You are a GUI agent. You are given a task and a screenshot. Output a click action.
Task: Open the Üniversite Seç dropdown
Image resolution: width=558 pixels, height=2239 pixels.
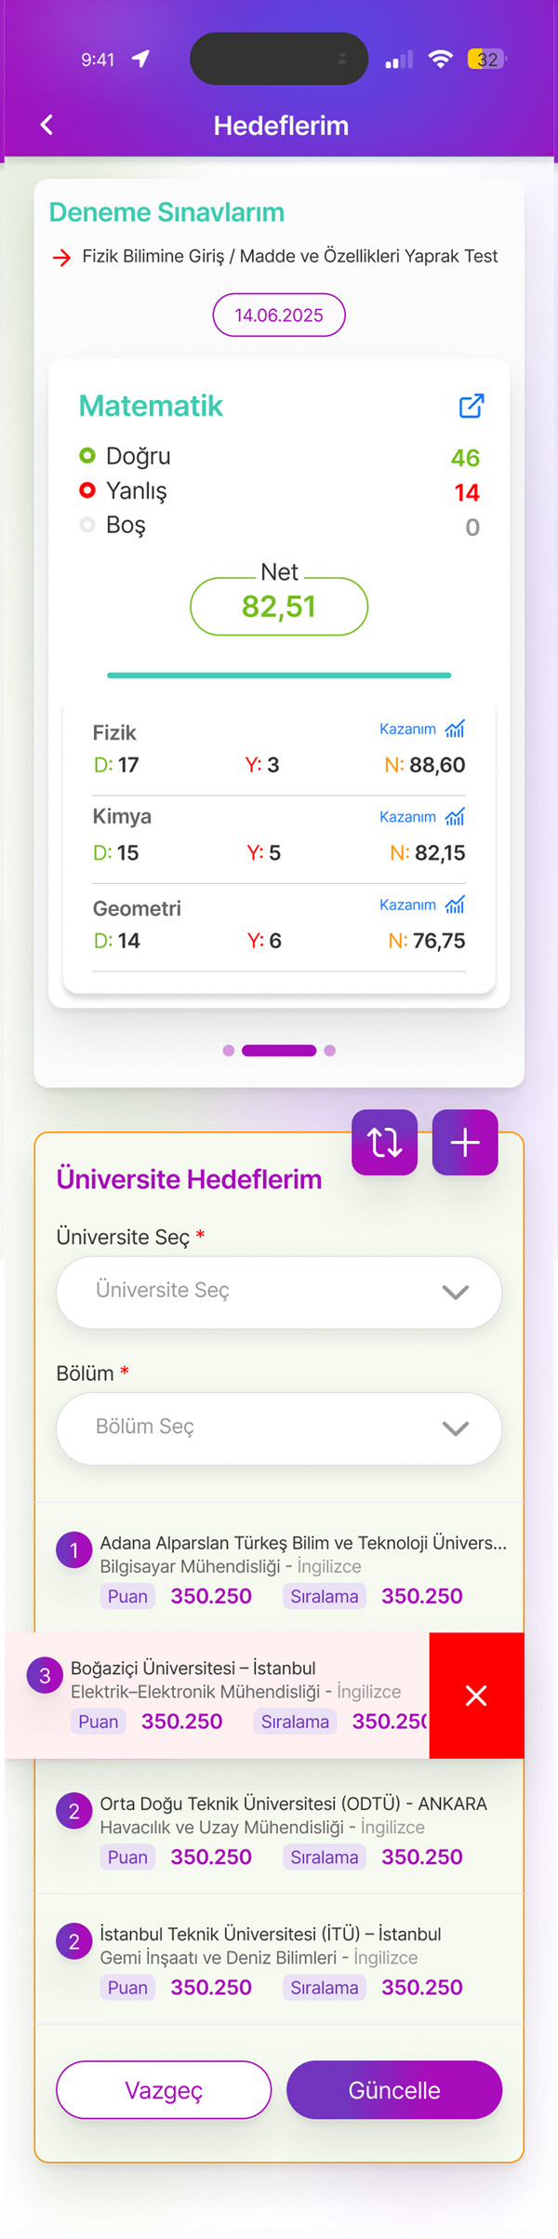(x=279, y=1292)
